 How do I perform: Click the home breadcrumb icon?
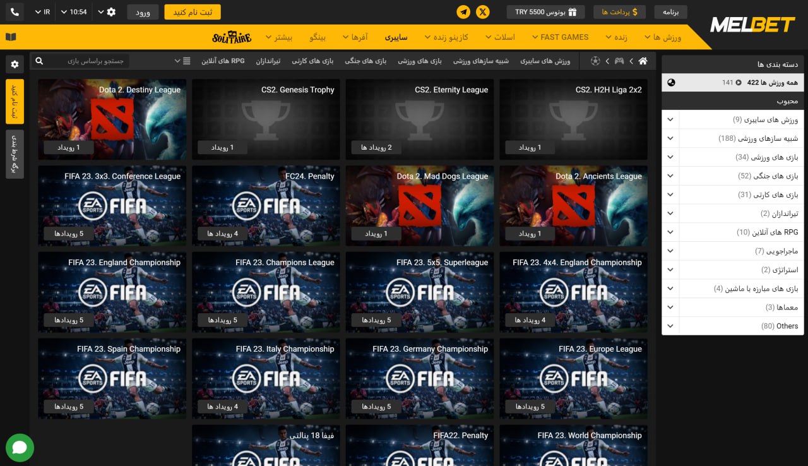643,61
